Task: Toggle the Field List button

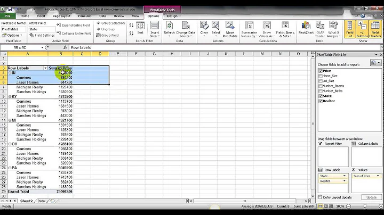Action: 350,29
